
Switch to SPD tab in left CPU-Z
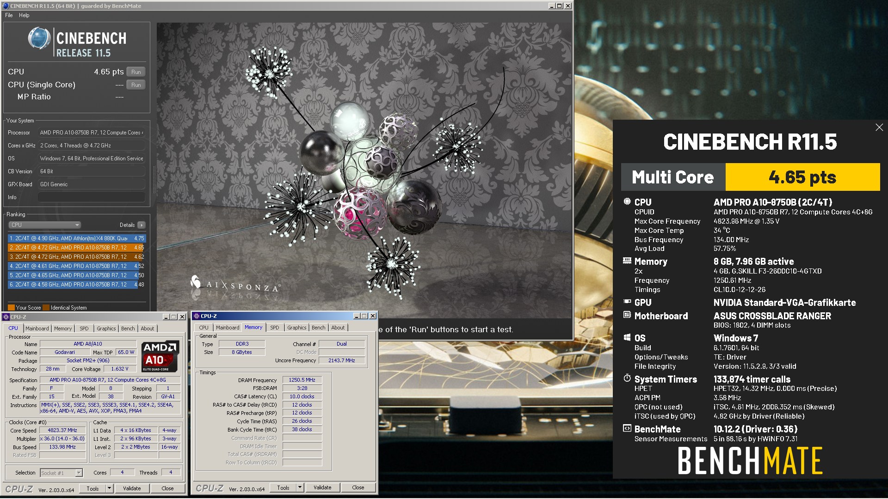[x=84, y=329]
